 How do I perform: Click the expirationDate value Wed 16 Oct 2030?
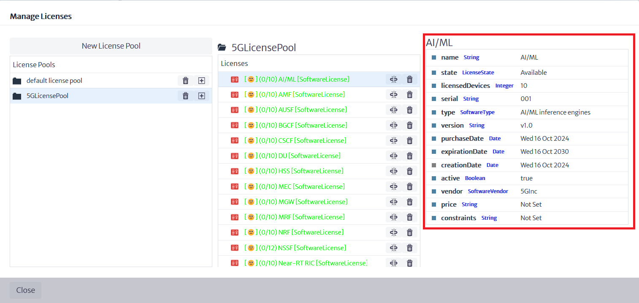coord(544,152)
